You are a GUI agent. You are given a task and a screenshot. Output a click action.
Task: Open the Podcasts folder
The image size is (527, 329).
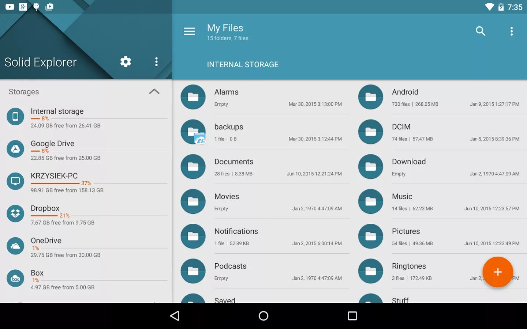coord(261,271)
